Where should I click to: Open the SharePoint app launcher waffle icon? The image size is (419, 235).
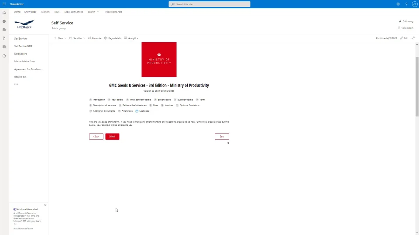(4, 4)
